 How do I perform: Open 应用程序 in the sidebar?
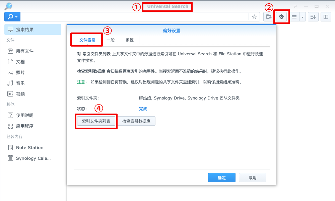(x=33, y=126)
